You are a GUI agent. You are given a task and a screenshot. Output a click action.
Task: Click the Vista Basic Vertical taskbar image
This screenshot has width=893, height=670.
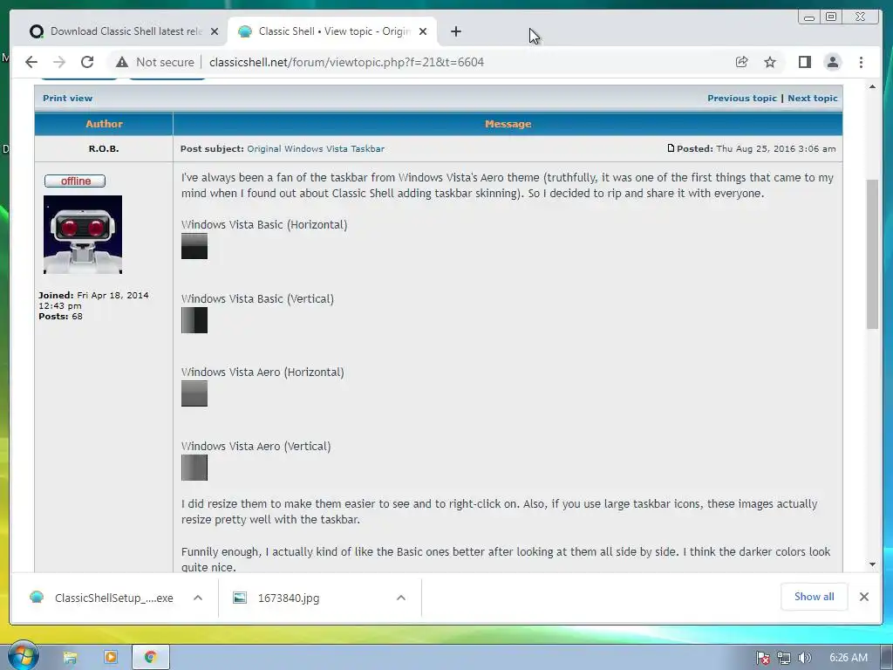pos(194,320)
